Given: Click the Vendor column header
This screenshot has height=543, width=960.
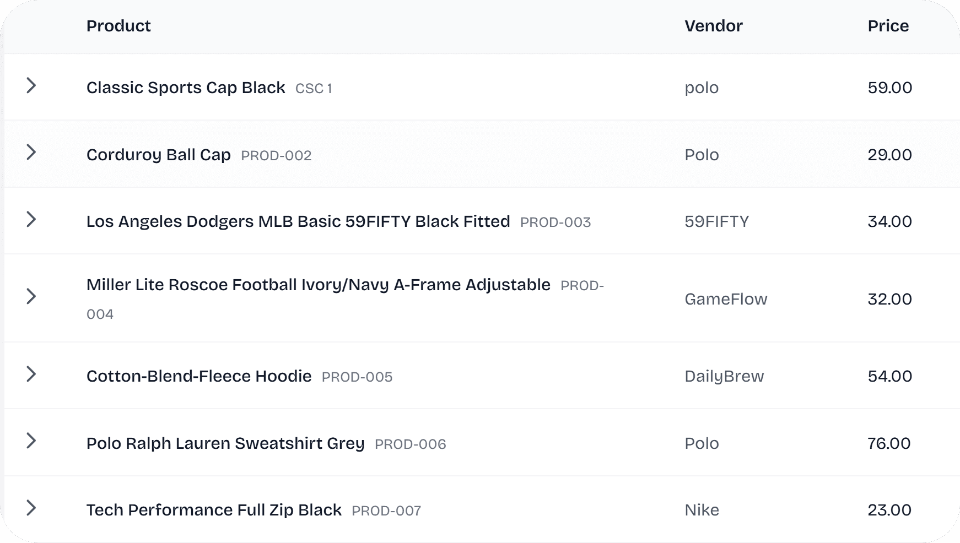Looking at the screenshot, I should [x=713, y=26].
